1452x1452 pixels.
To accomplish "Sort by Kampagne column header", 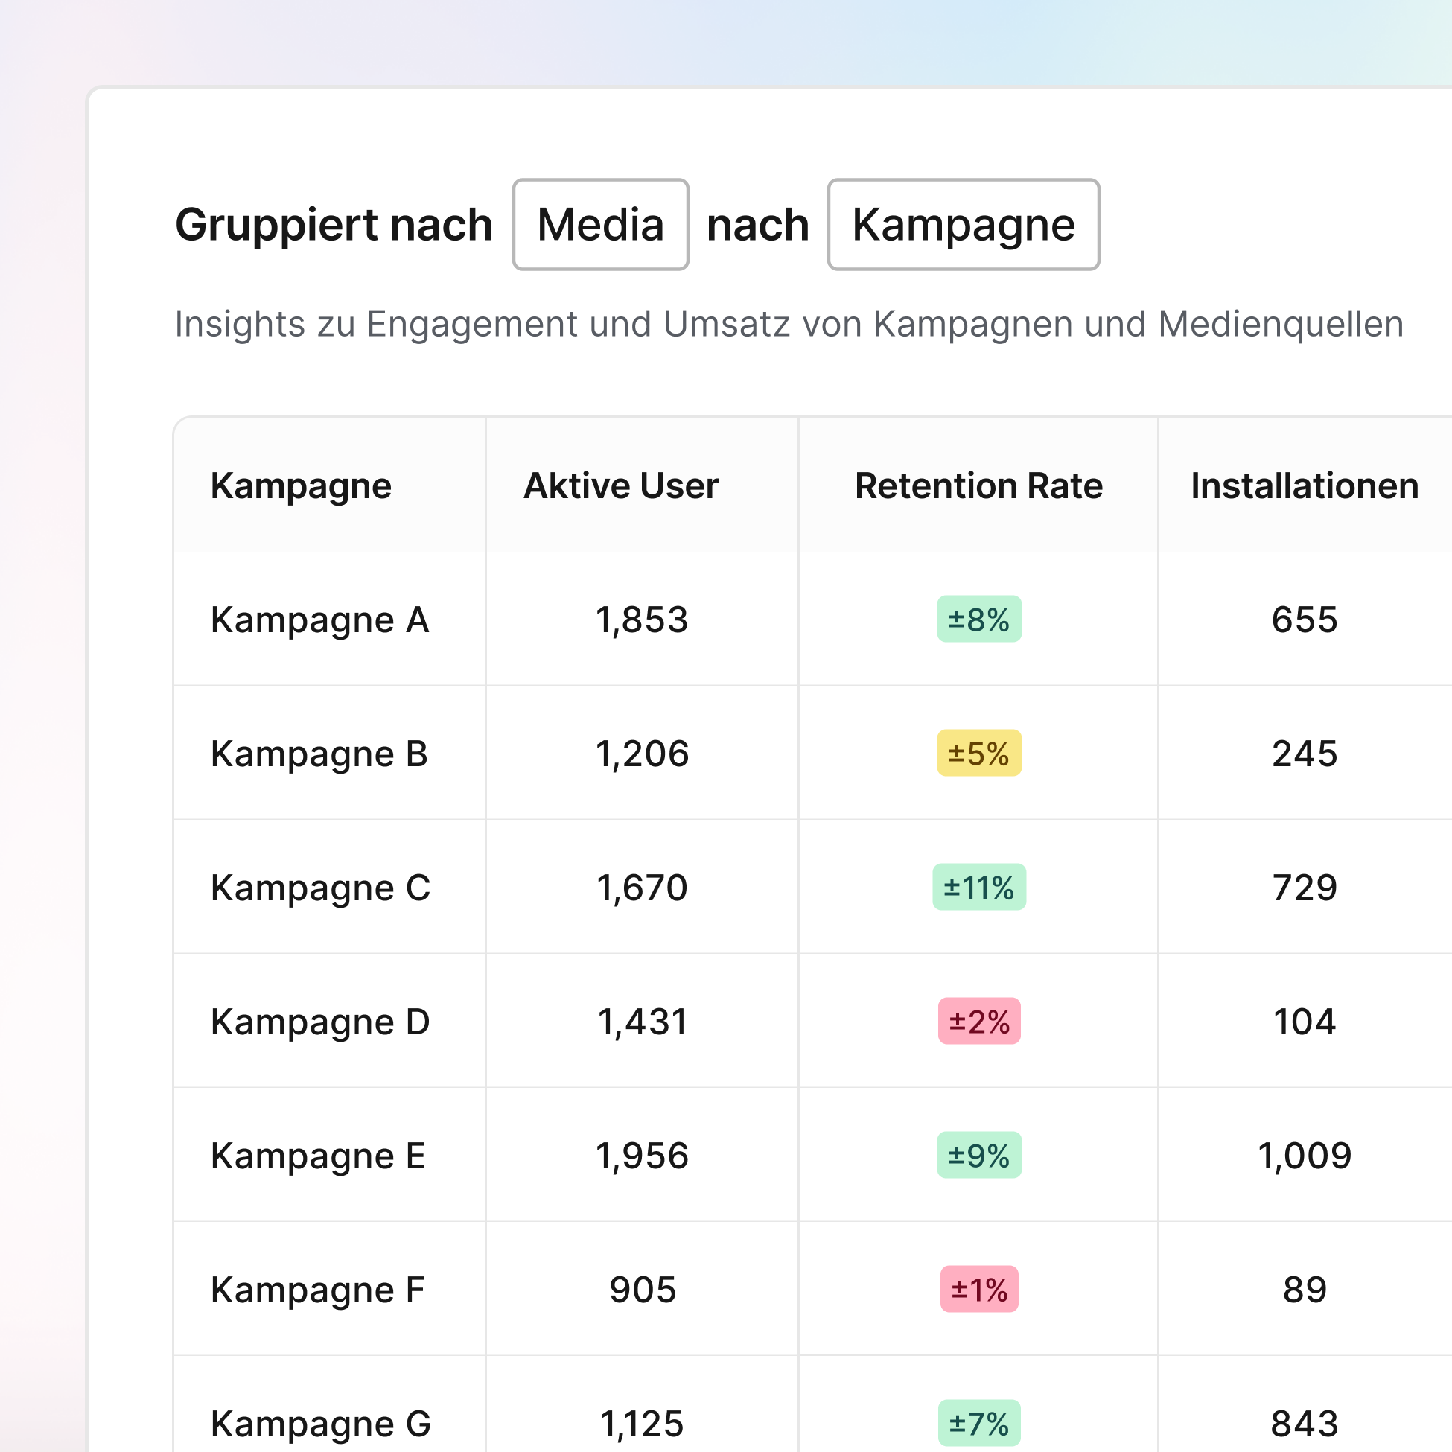I will click(x=301, y=485).
